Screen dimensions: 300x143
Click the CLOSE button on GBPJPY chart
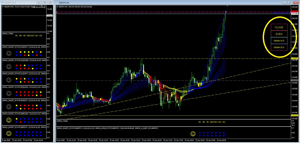(279, 27)
